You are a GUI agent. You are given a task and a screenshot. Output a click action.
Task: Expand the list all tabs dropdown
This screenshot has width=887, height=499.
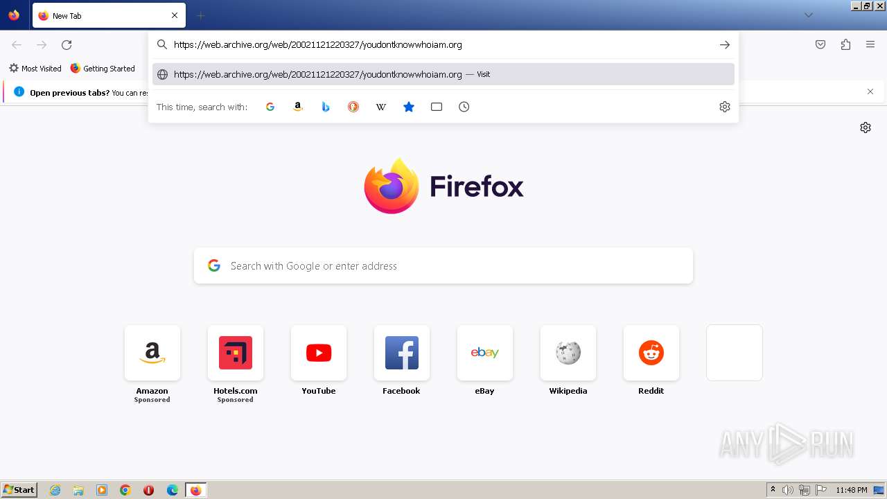coord(808,15)
